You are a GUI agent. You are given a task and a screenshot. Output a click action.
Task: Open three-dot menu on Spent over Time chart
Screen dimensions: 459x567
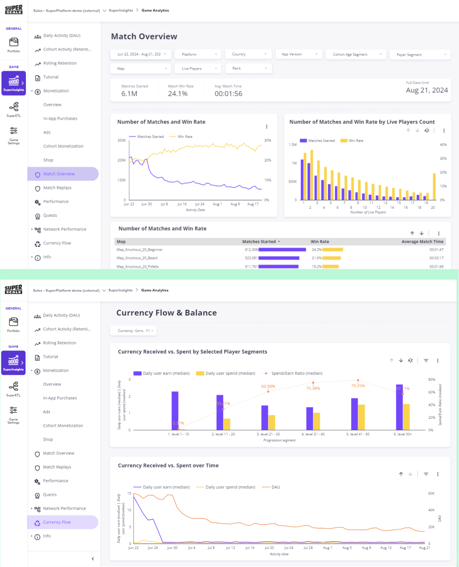438,474
